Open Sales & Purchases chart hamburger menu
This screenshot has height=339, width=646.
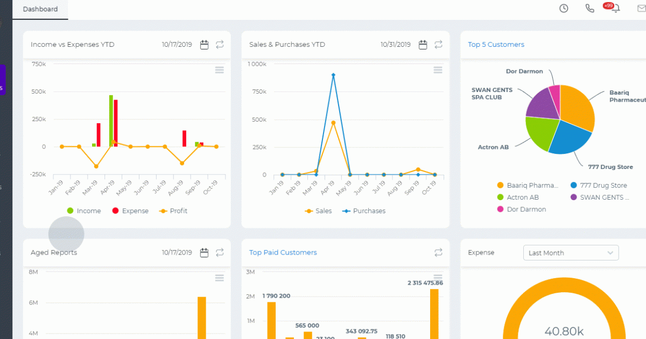point(438,70)
